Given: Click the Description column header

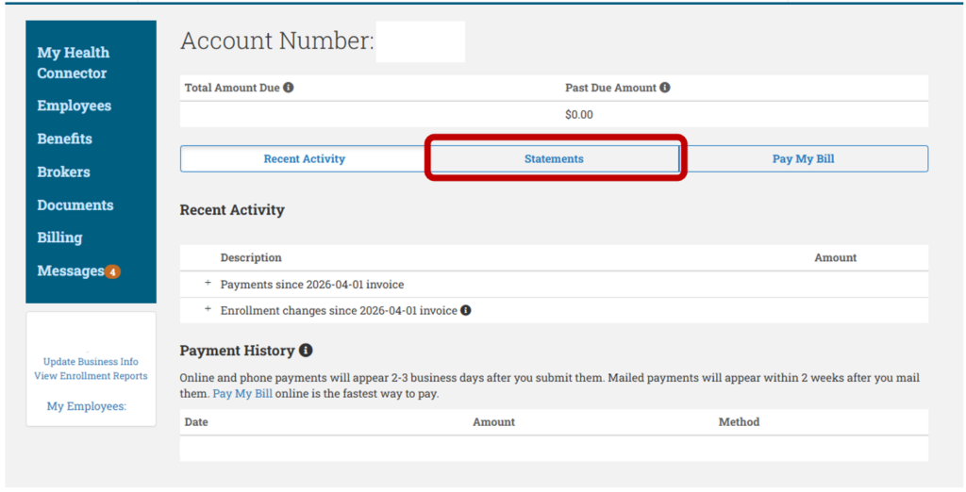Looking at the screenshot, I should 251,257.
